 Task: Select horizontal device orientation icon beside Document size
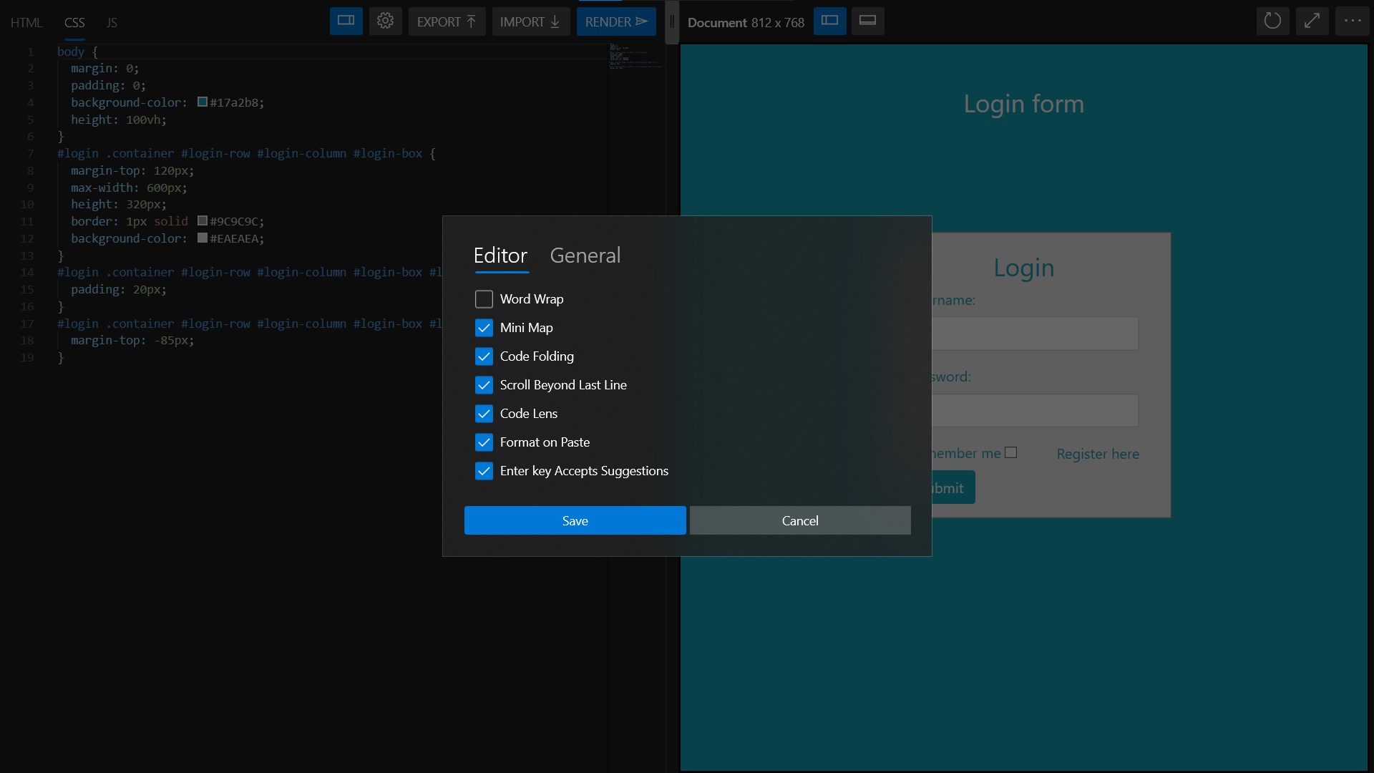829,21
